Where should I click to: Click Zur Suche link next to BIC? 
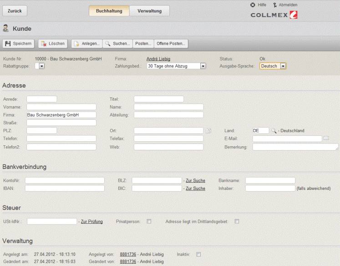tap(195, 188)
